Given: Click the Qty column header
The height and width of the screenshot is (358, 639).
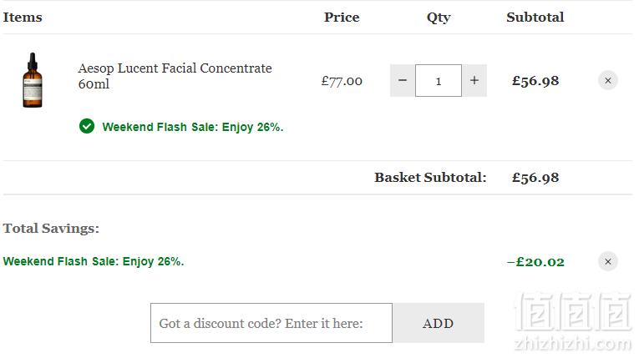Looking at the screenshot, I should (x=439, y=18).
